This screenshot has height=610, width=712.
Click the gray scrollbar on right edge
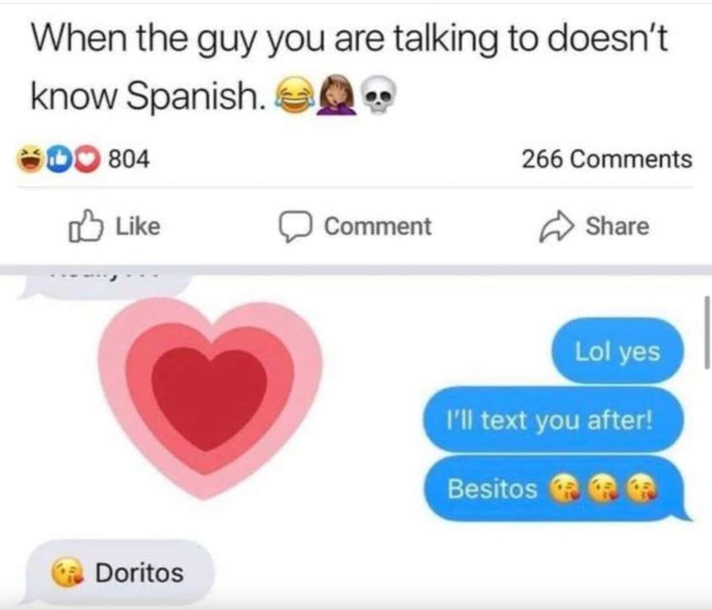[707, 332]
